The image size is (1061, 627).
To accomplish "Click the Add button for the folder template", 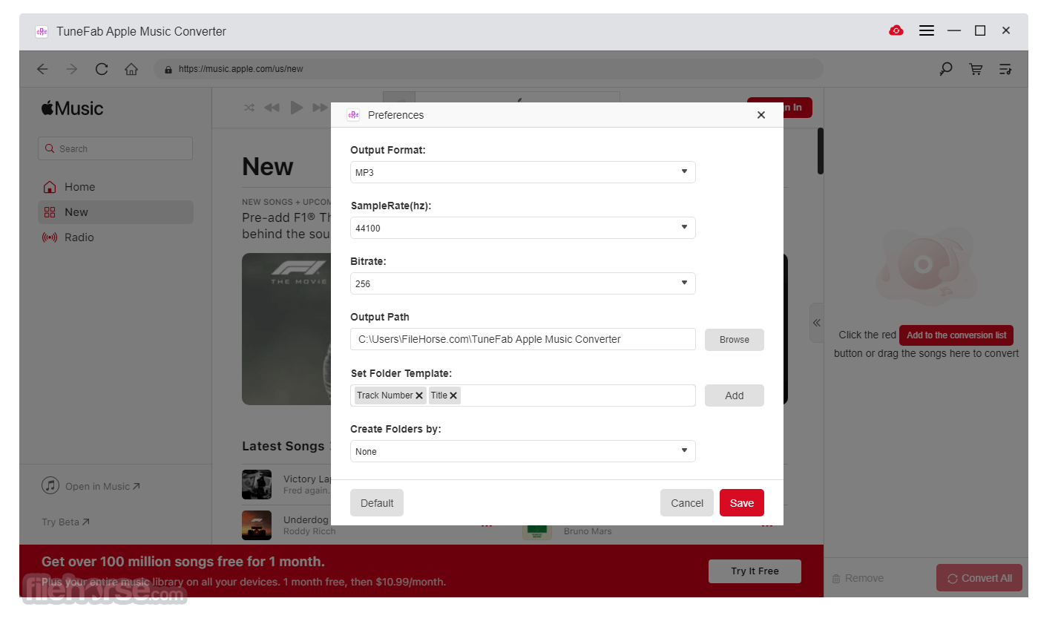I will [735, 395].
